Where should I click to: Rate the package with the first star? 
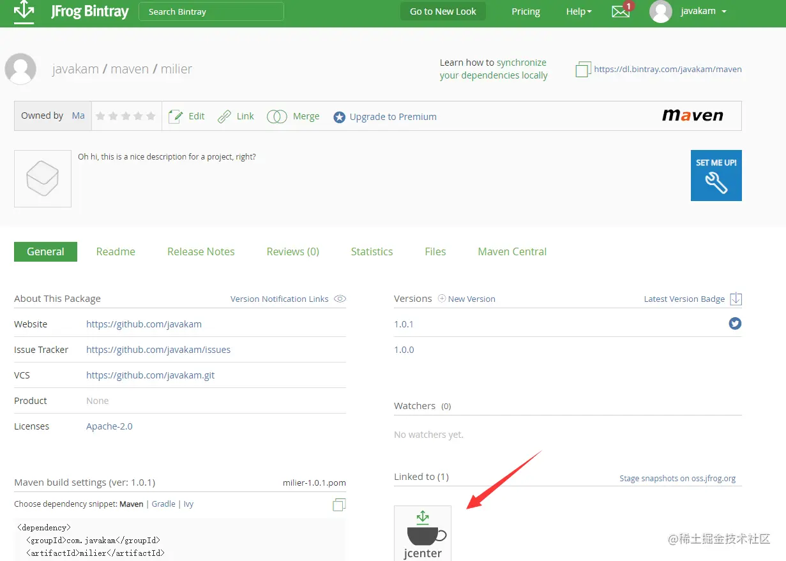(100, 116)
